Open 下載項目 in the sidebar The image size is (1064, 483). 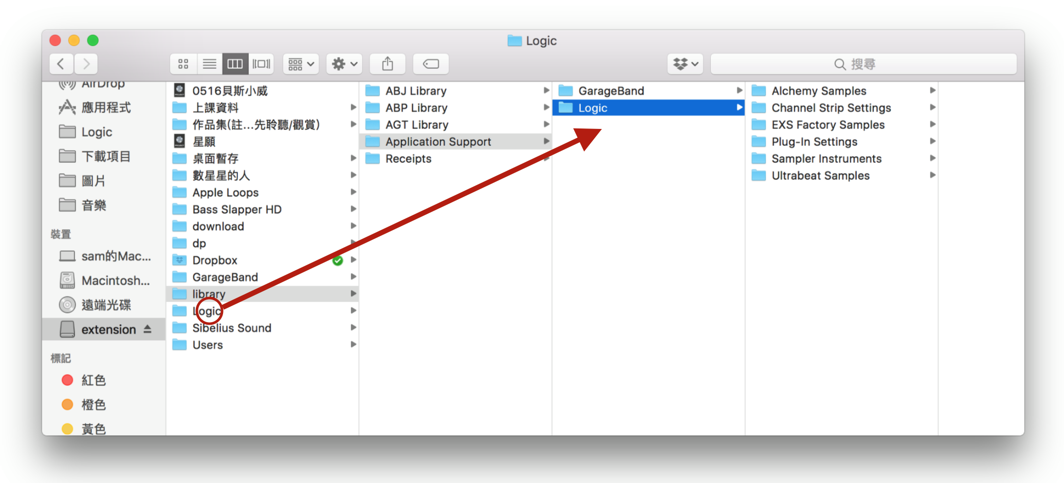105,156
